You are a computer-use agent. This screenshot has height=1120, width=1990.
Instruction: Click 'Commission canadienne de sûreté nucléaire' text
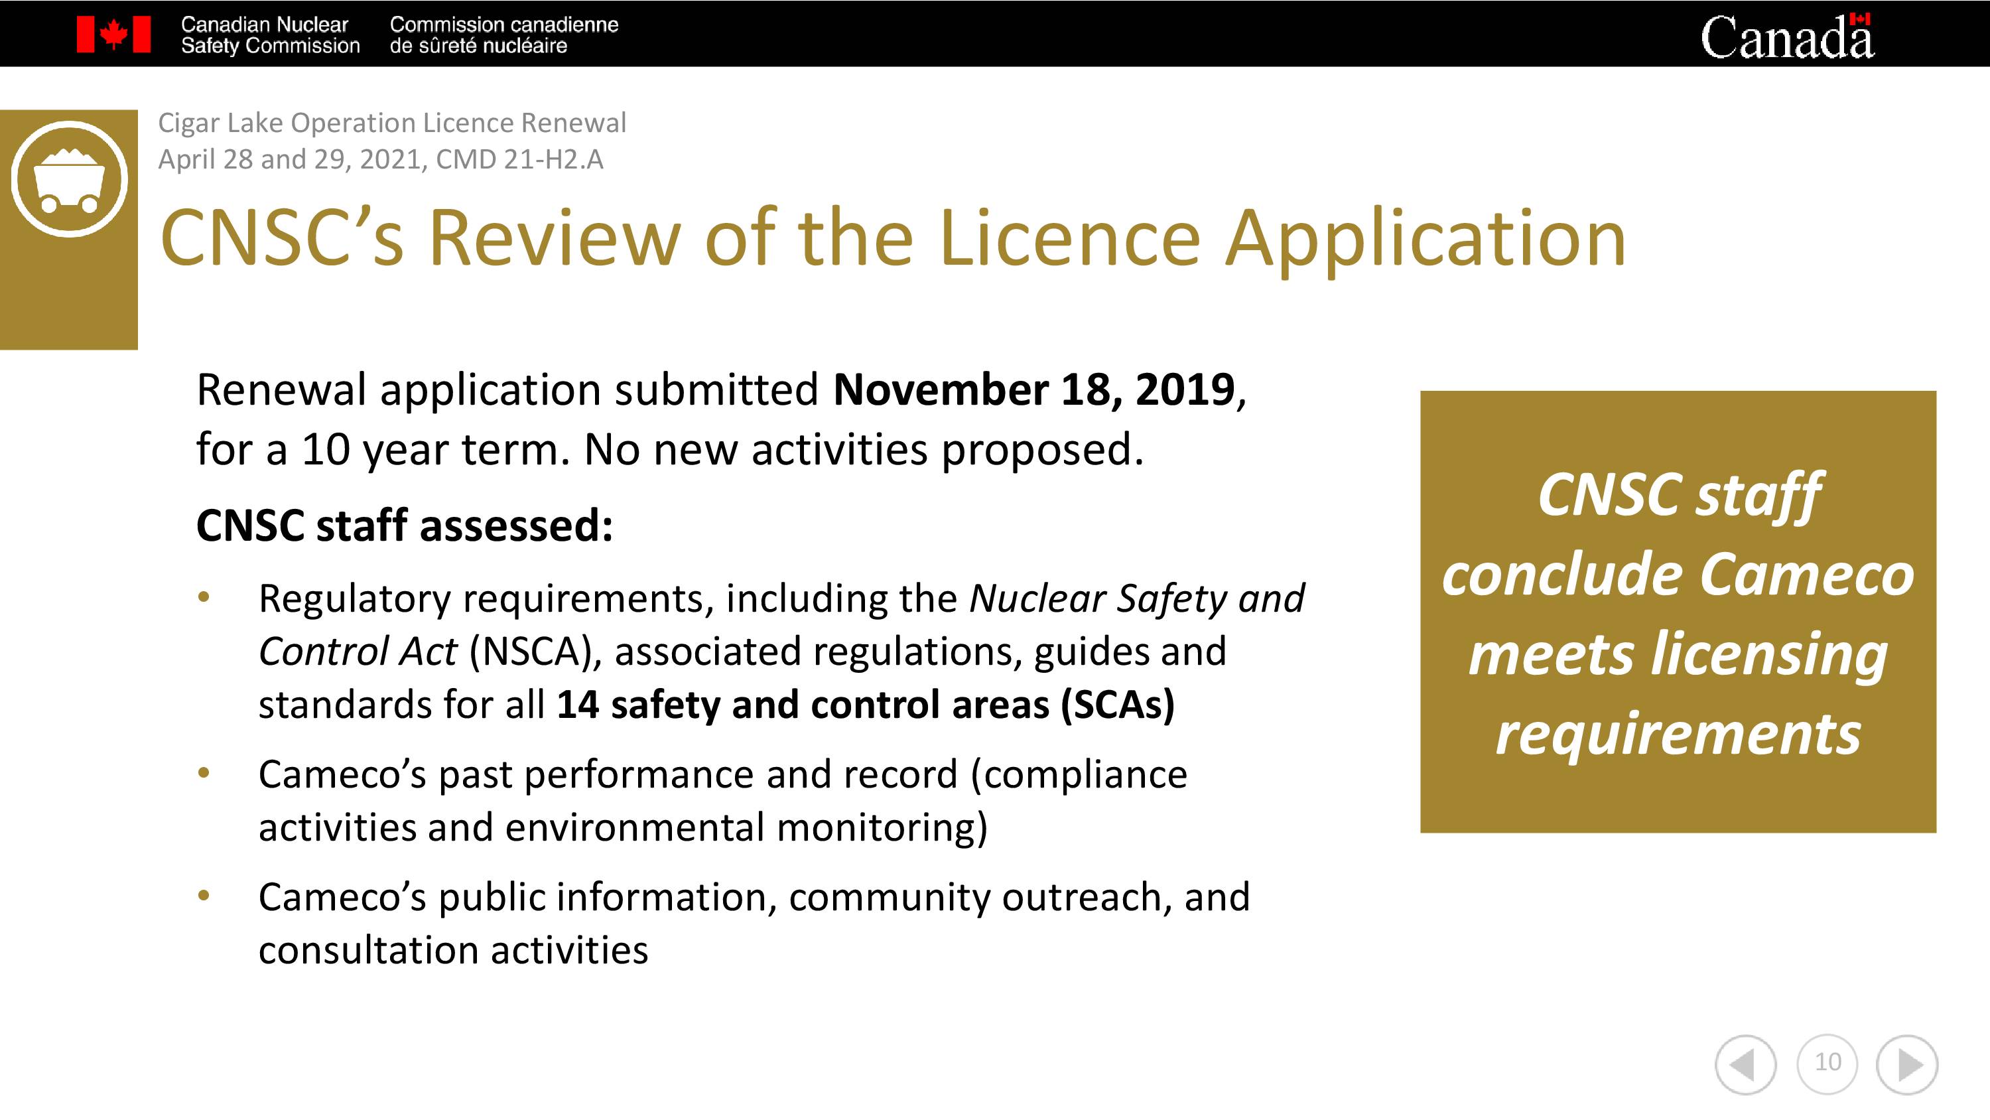tap(503, 35)
